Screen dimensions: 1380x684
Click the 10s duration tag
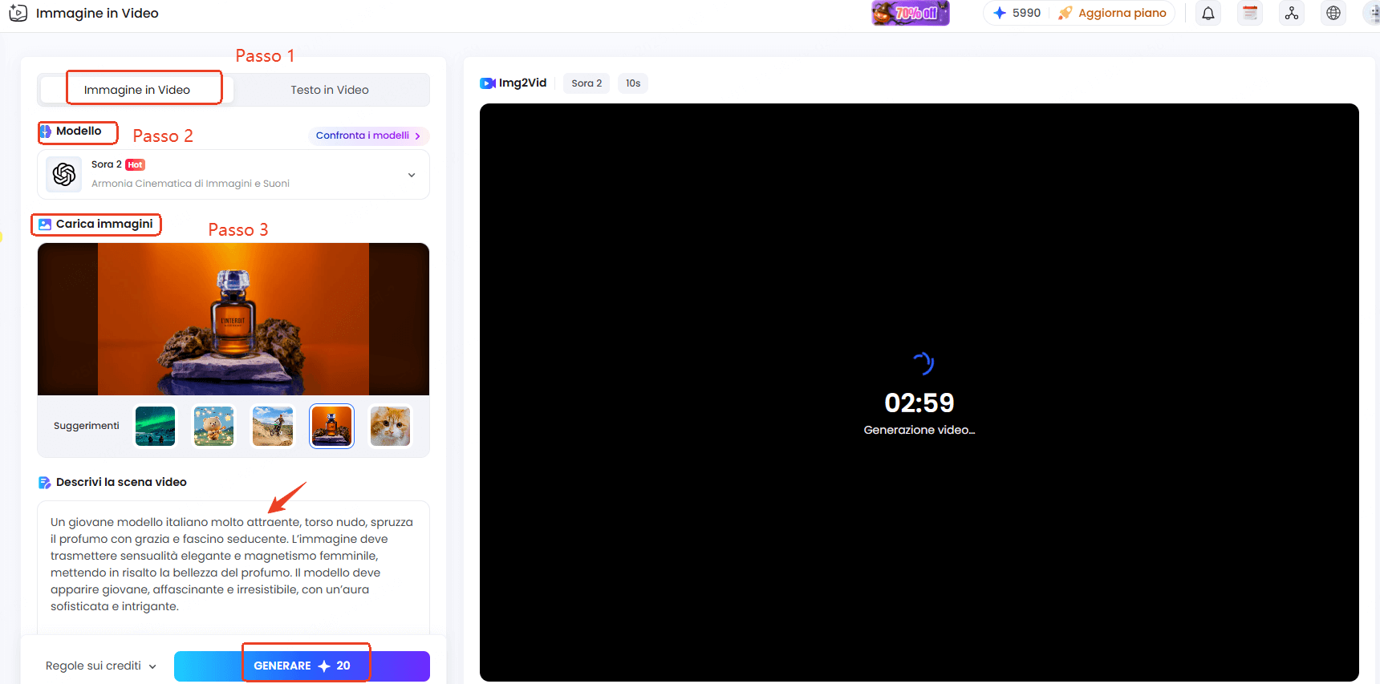pos(633,83)
